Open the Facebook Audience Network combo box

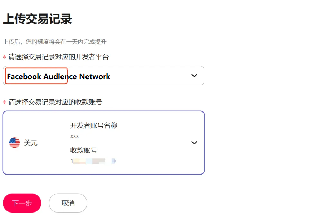[x=104, y=76]
